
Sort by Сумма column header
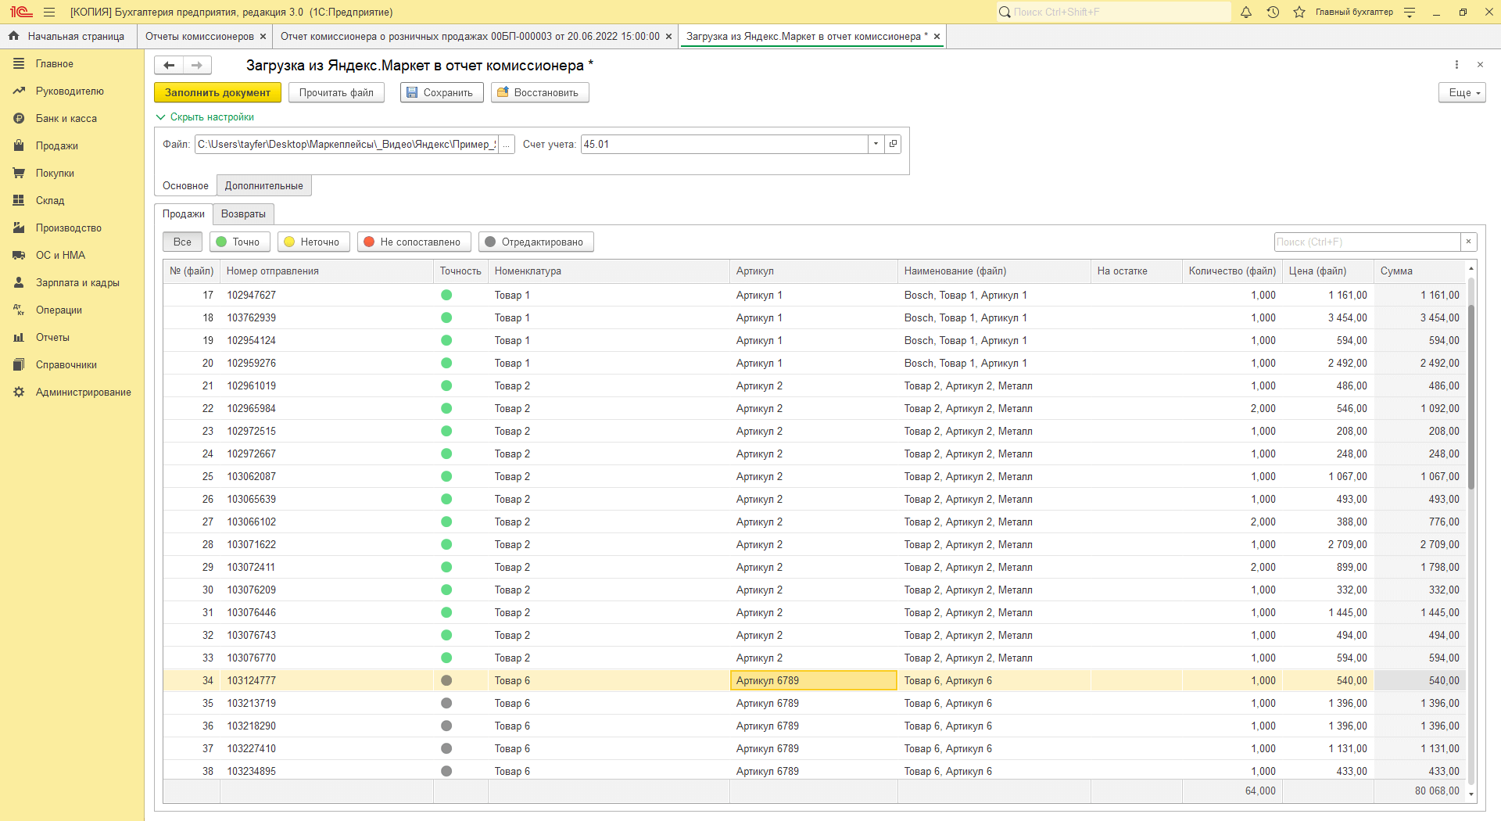pyautogui.click(x=1419, y=271)
